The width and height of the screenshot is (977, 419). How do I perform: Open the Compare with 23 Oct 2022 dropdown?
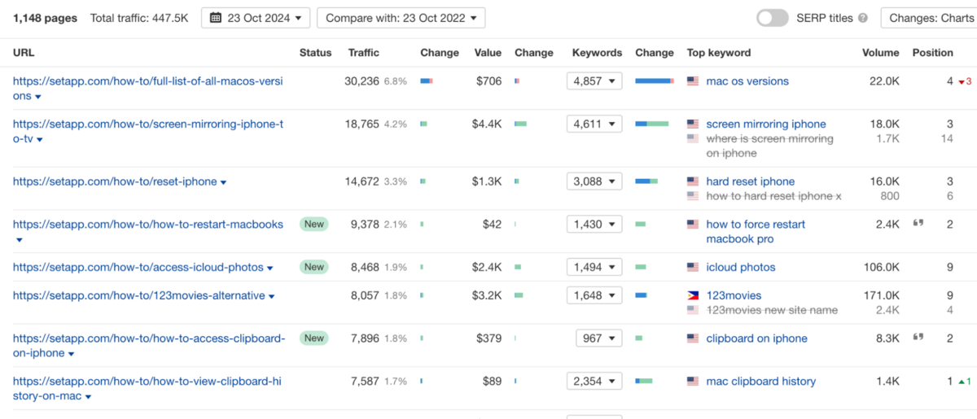point(401,18)
